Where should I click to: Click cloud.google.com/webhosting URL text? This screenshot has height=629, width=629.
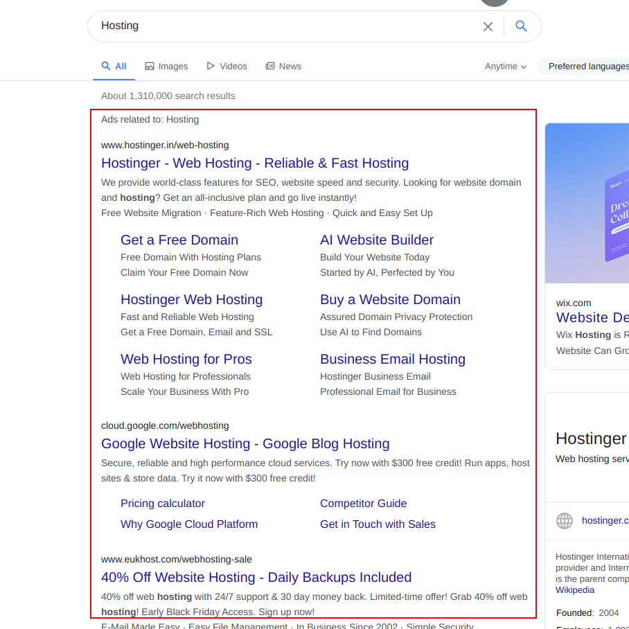tap(165, 425)
